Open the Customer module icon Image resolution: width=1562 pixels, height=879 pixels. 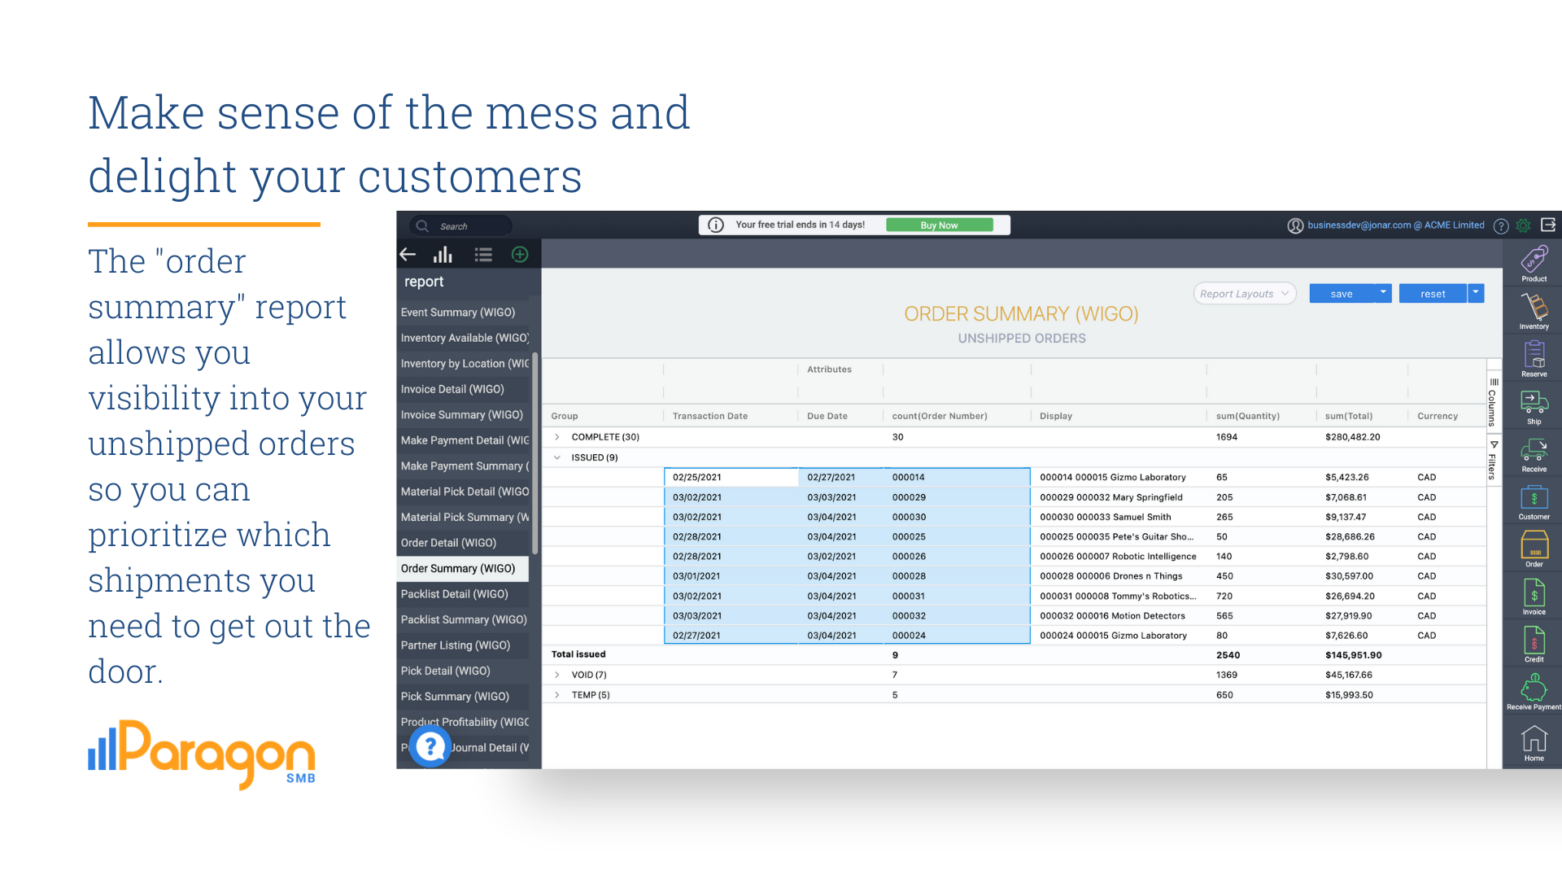tap(1534, 497)
